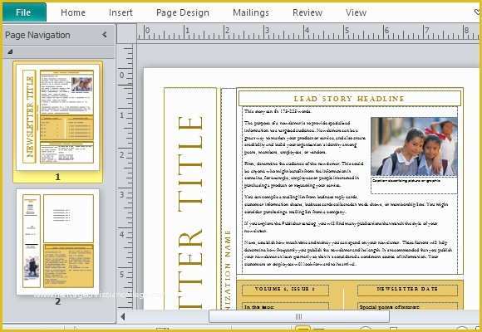Open the File tab
Viewport: 482px width, 332px height.
point(24,12)
